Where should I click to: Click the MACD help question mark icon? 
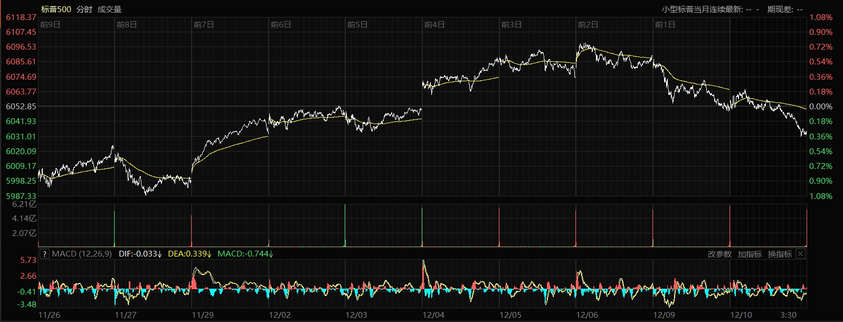(44, 254)
